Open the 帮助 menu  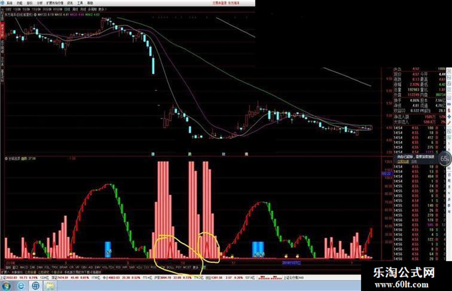tap(90, 3)
